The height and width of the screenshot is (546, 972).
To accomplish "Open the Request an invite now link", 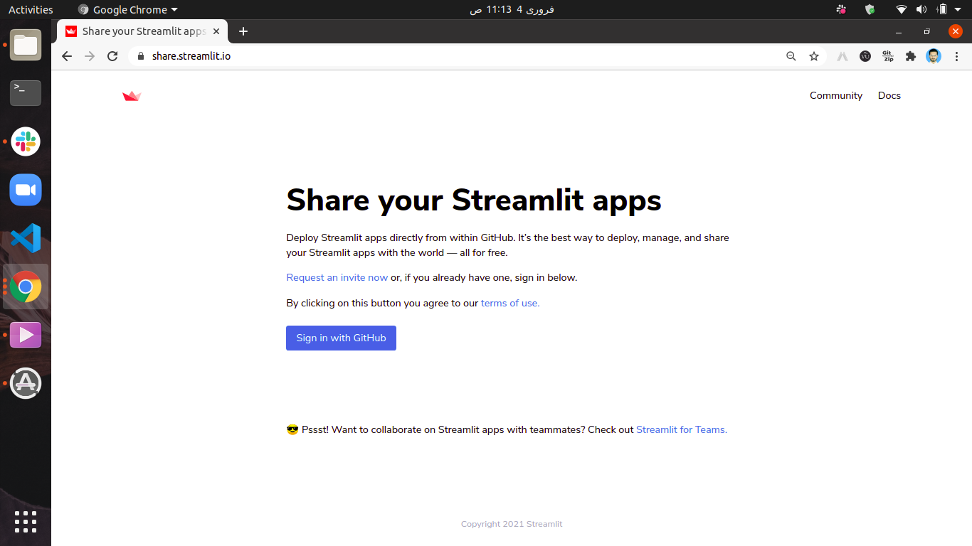I will [x=337, y=277].
